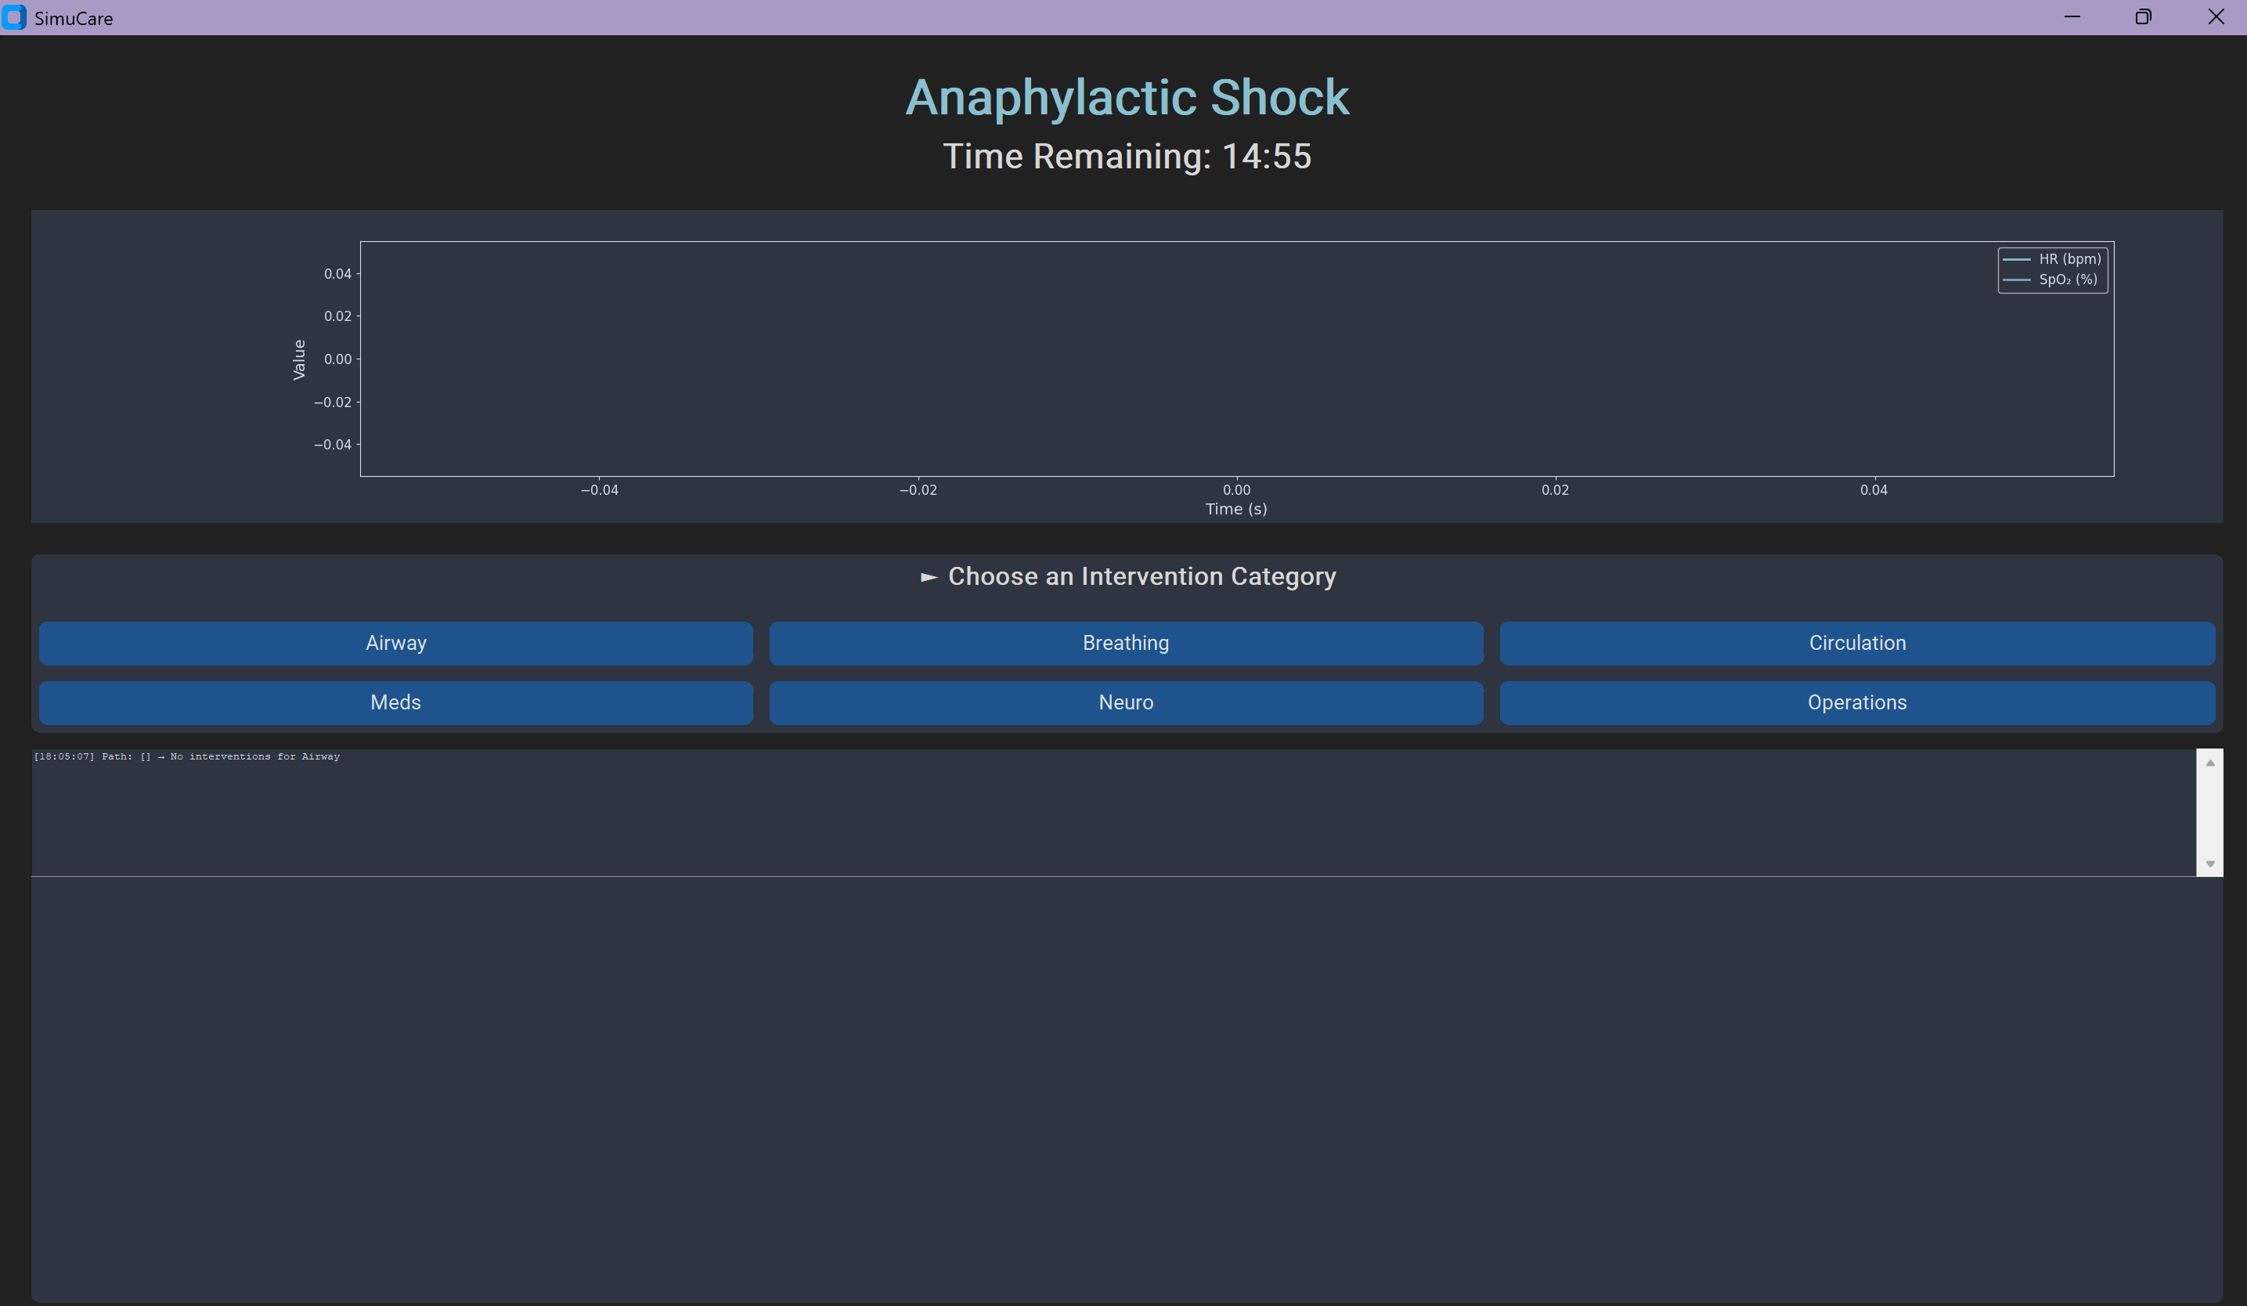Toggle the chart legend box on
2247x1306 pixels.
click(2052, 269)
